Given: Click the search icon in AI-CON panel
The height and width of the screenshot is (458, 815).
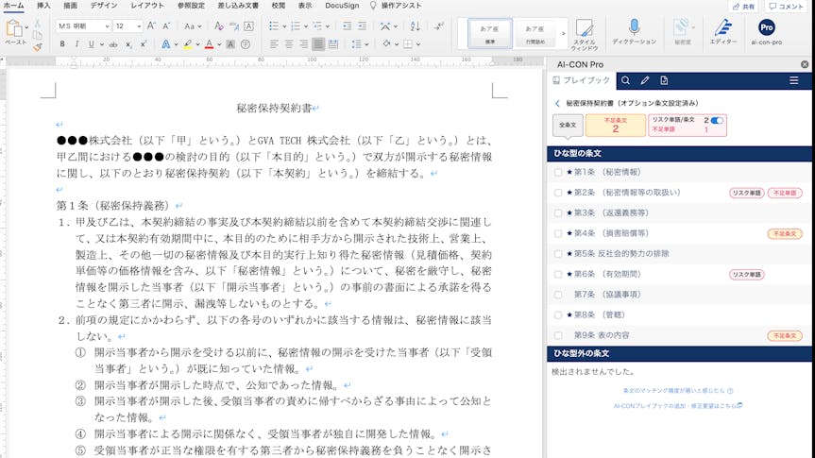Looking at the screenshot, I should click(x=625, y=80).
